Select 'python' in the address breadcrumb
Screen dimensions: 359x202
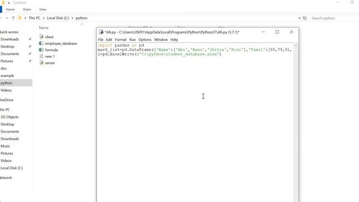[81, 18]
